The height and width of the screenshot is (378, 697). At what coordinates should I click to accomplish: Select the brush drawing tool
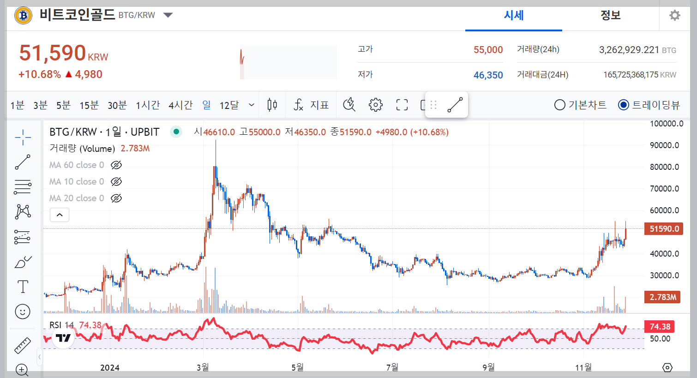[x=23, y=262]
